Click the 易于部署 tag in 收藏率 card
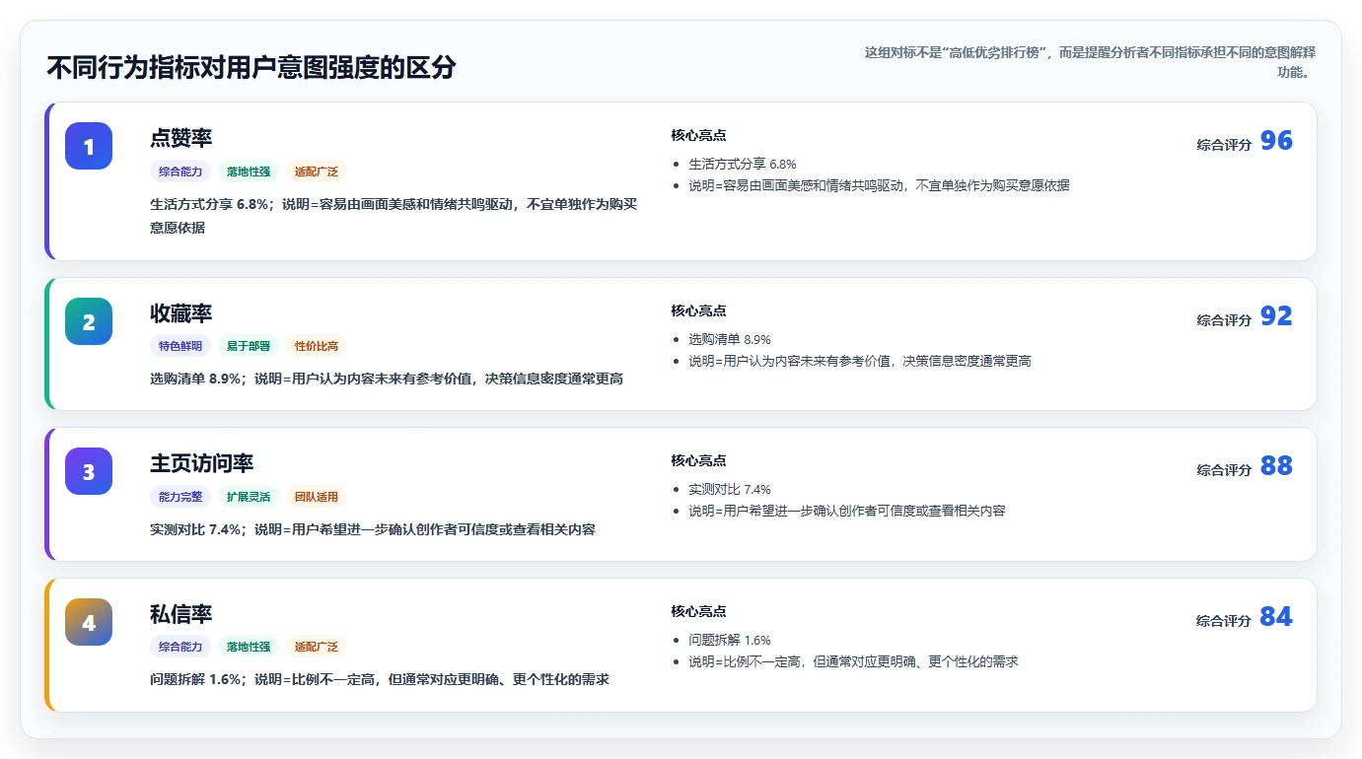 249,346
